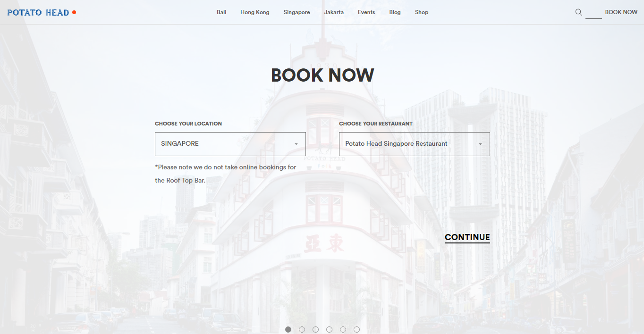Image resolution: width=644 pixels, height=334 pixels.
Task: Open the Hong Kong menu item
Action: 255,12
